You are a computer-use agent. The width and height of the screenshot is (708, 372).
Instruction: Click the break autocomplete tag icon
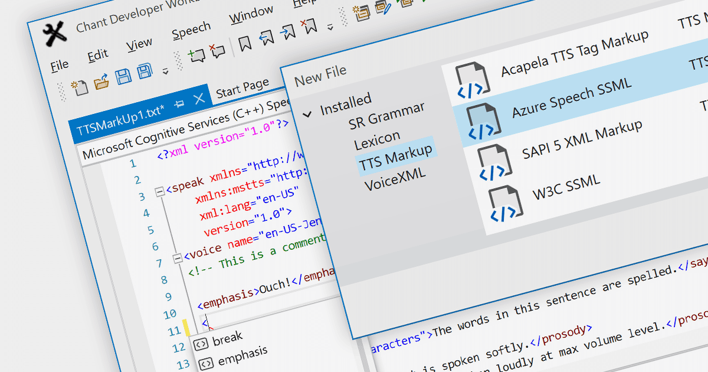201,344
